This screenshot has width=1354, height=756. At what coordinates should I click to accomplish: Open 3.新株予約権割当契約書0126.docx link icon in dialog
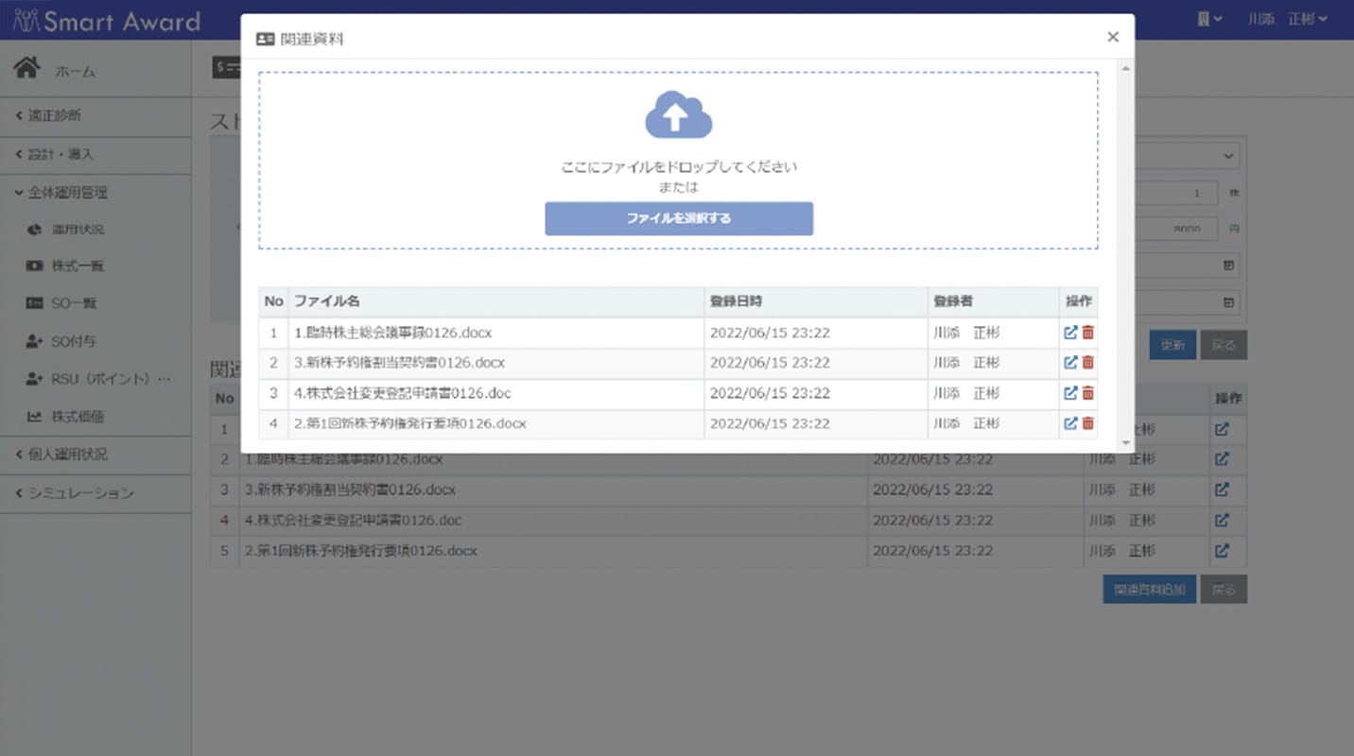point(1070,363)
